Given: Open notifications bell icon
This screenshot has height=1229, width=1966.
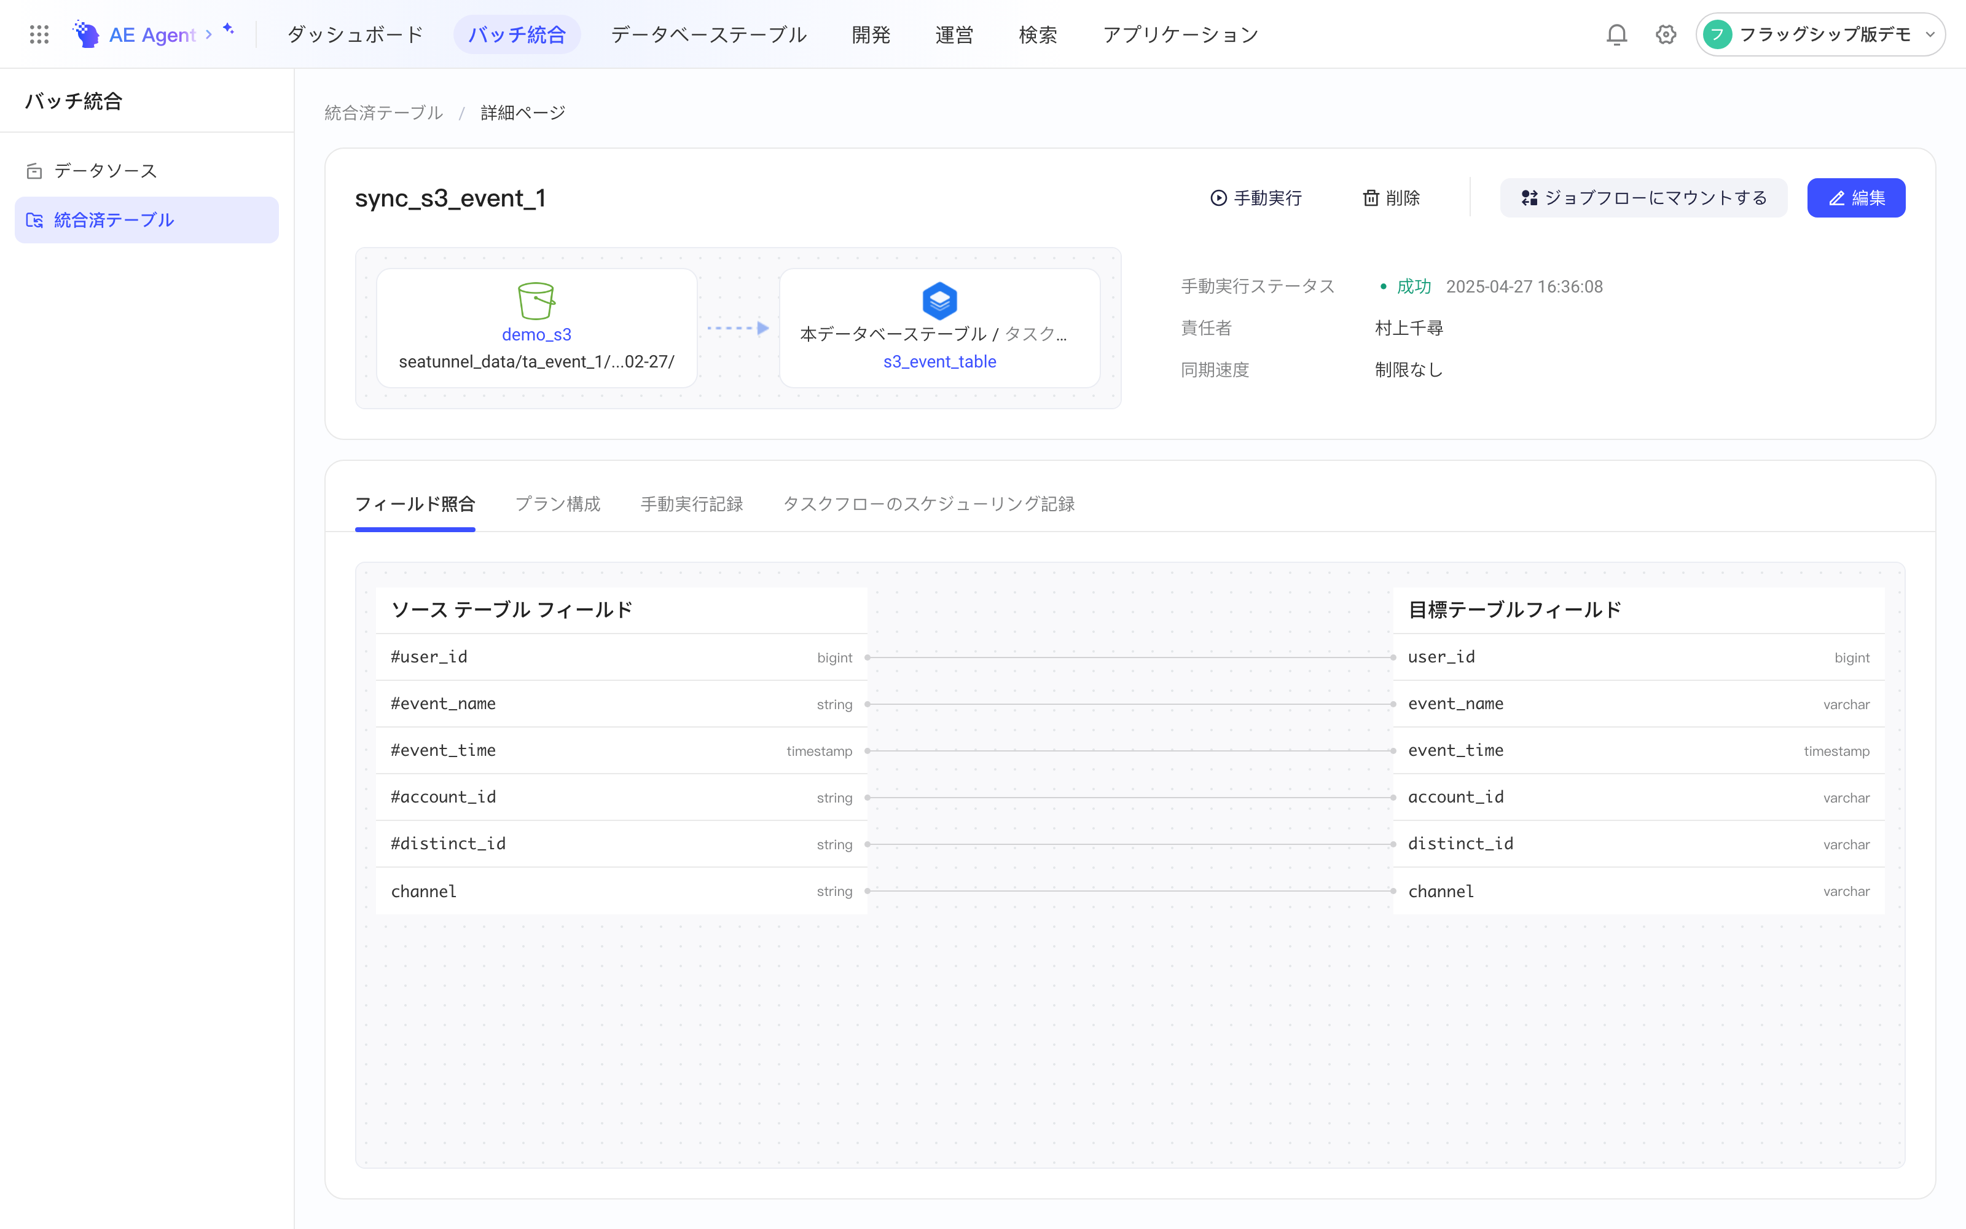Looking at the screenshot, I should (x=1616, y=34).
